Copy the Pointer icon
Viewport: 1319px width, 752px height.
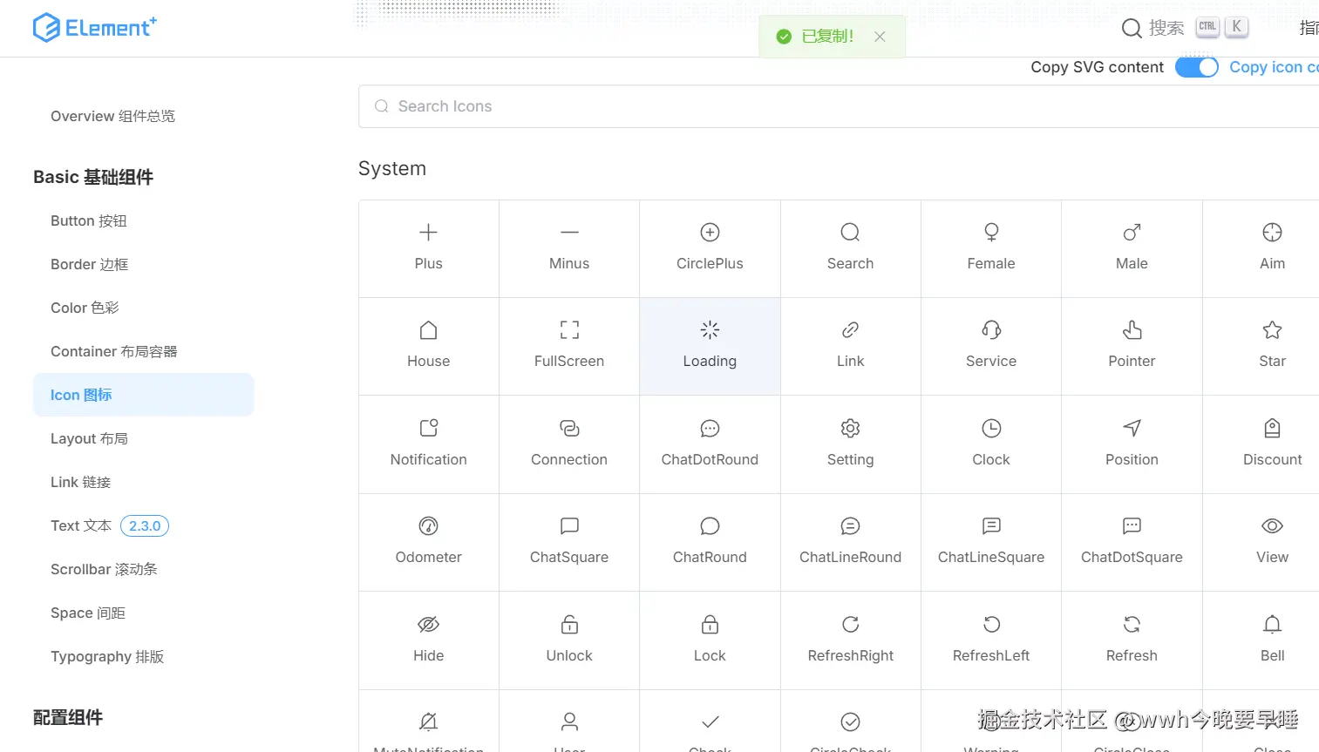[1132, 347]
